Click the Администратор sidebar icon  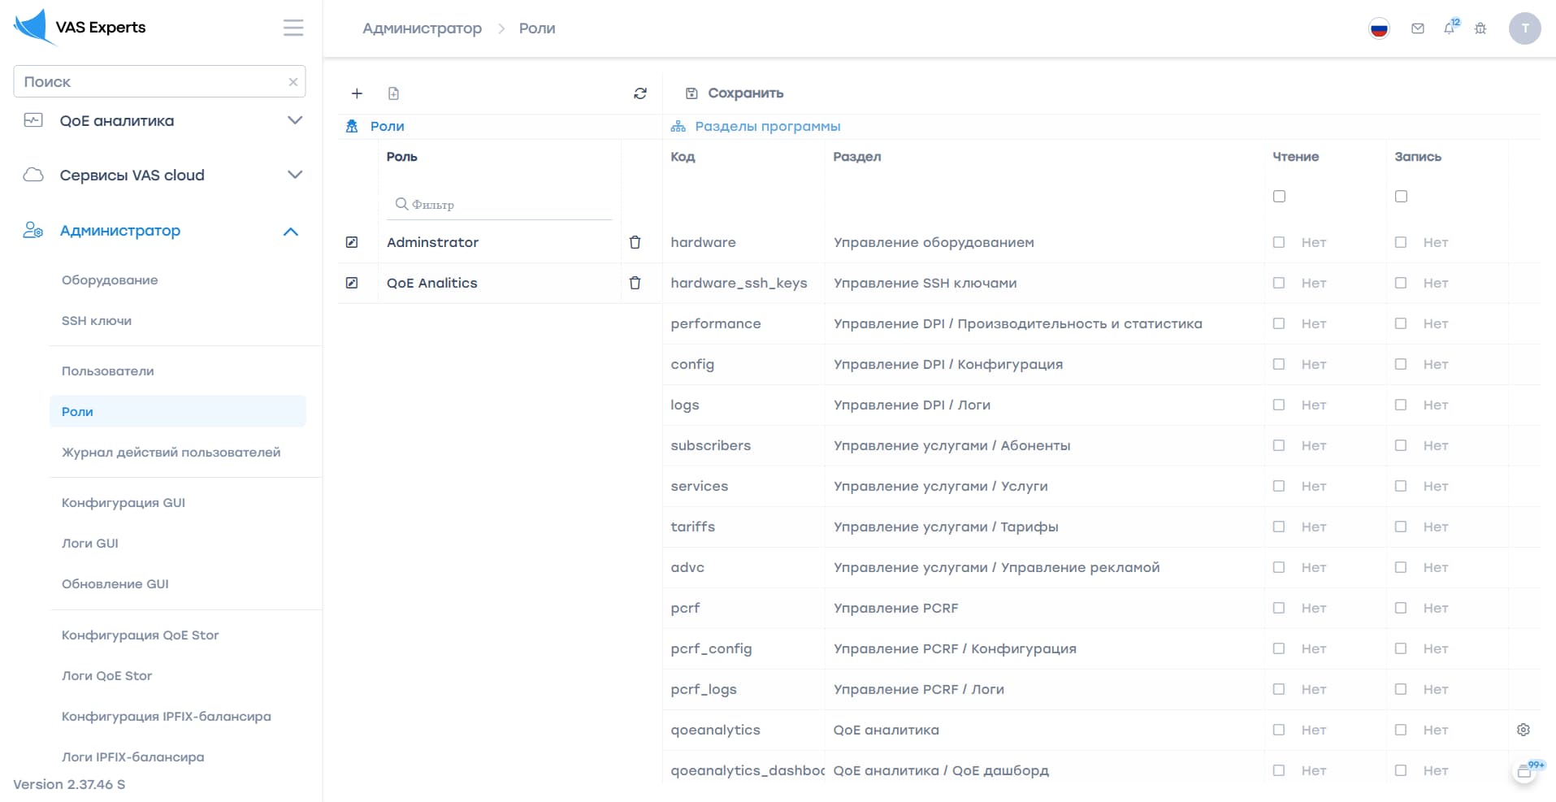(x=33, y=231)
